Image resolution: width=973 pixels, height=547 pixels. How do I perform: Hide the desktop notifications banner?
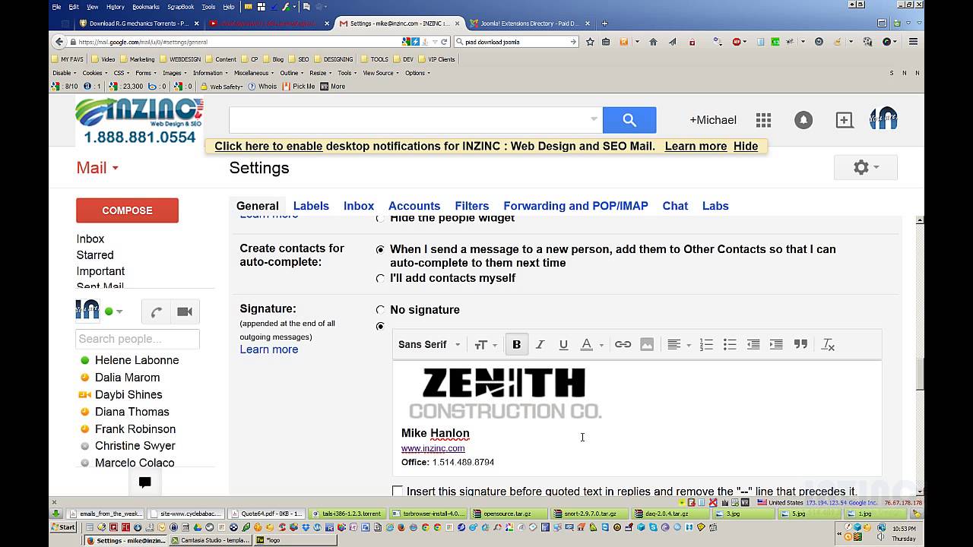pos(746,146)
